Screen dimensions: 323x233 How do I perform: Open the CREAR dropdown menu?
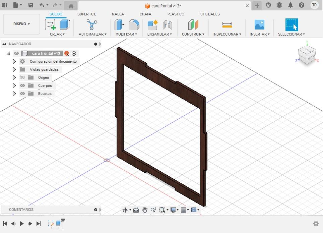(57, 34)
